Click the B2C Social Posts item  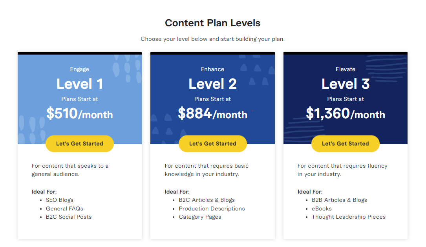tap(68, 217)
